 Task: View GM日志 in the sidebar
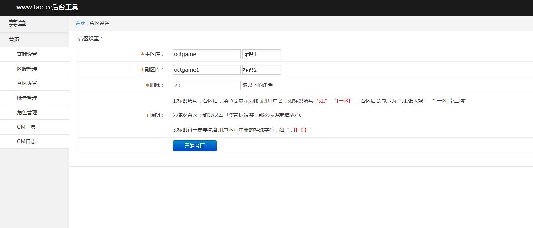tap(26, 141)
